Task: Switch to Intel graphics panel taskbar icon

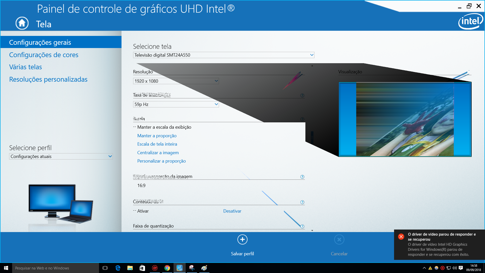Action: (x=179, y=268)
